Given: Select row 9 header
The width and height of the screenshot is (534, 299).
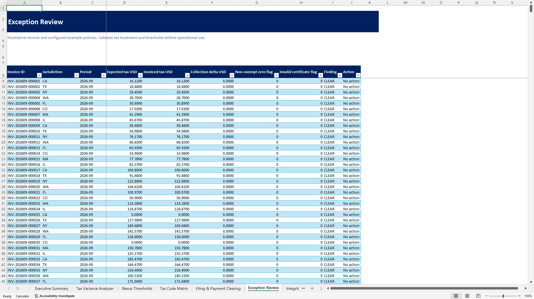Looking at the screenshot, I should pyautogui.click(x=3, y=81).
